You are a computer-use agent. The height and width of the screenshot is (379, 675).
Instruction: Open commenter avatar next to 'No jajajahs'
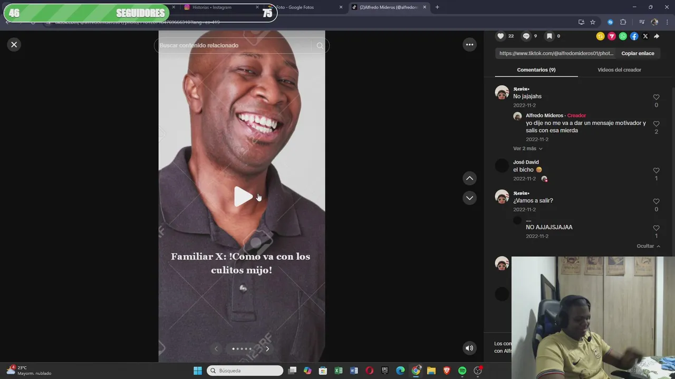[502, 92]
